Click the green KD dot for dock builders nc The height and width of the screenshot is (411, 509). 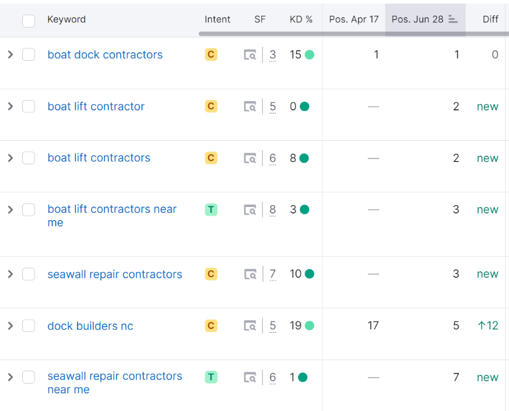point(309,326)
